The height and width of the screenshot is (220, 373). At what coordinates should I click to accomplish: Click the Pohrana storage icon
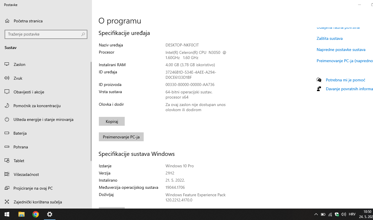click(x=7, y=147)
